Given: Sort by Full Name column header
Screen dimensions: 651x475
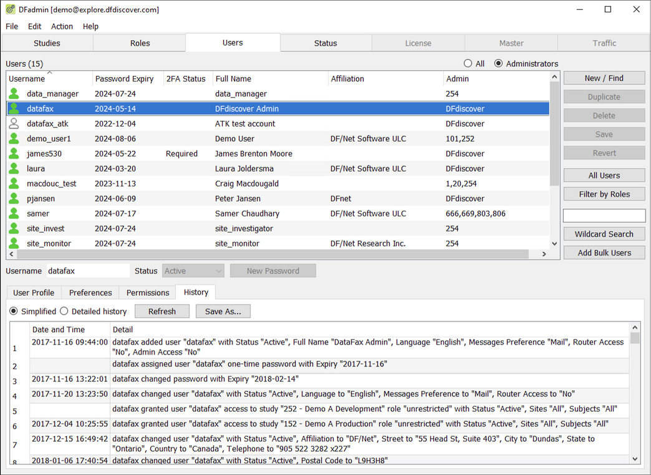Looking at the screenshot, I should tap(270, 79).
